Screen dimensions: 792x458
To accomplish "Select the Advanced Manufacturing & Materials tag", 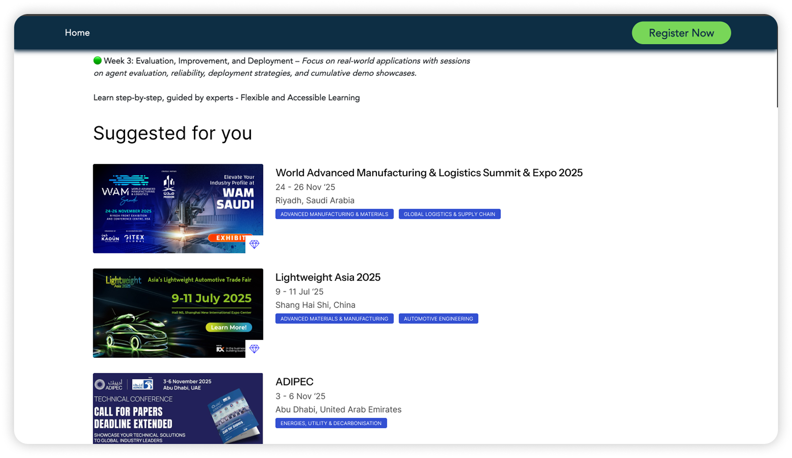I will pyautogui.click(x=334, y=214).
